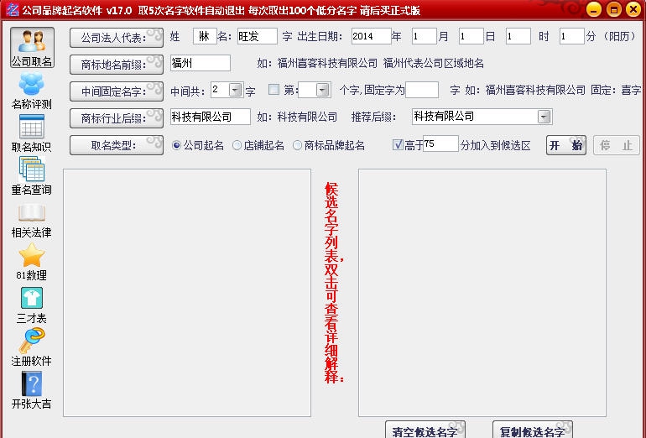
Task: Click the 停止 button
Action: point(617,145)
